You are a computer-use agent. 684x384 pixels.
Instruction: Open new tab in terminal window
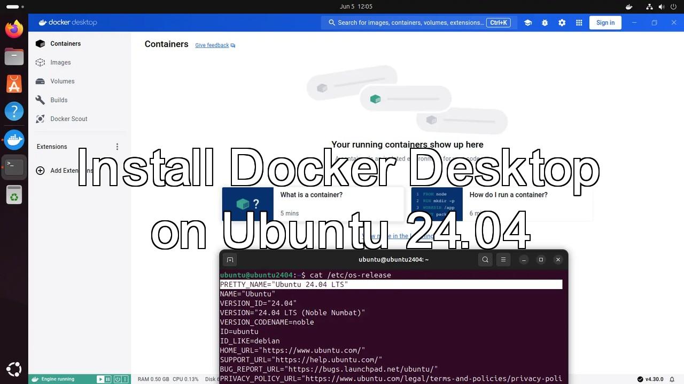tap(230, 260)
